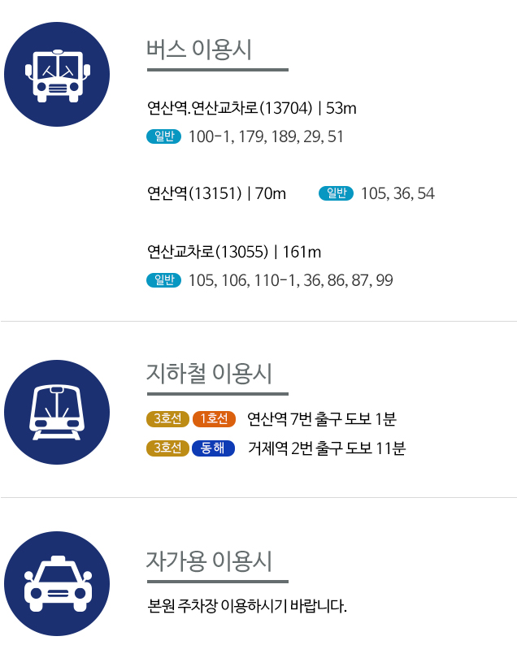Click bus routes 100-1, 179, 189, 29, 51
The height and width of the screenshot is (658, 517).
pyautogui.click(x=267, y=136)
